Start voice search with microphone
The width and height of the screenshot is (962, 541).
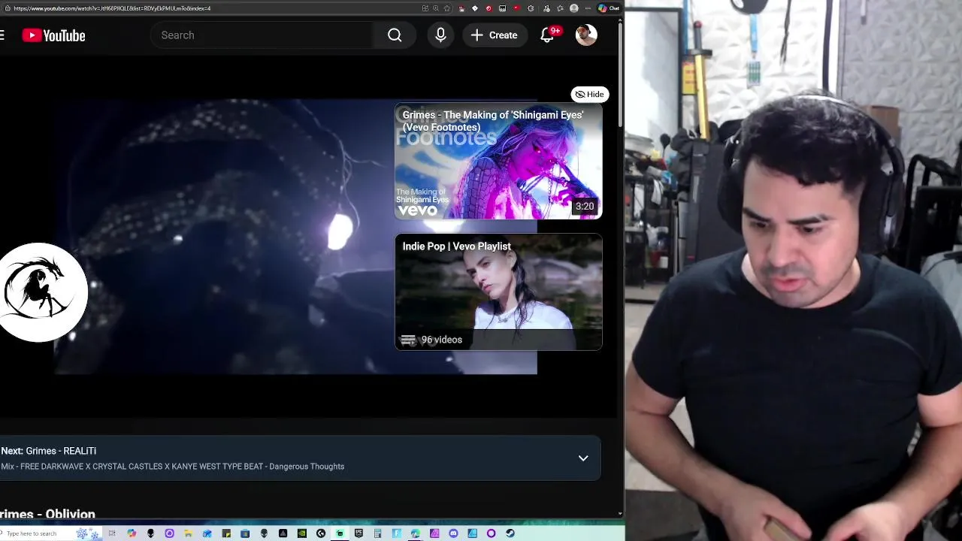[x=440, y=35]
